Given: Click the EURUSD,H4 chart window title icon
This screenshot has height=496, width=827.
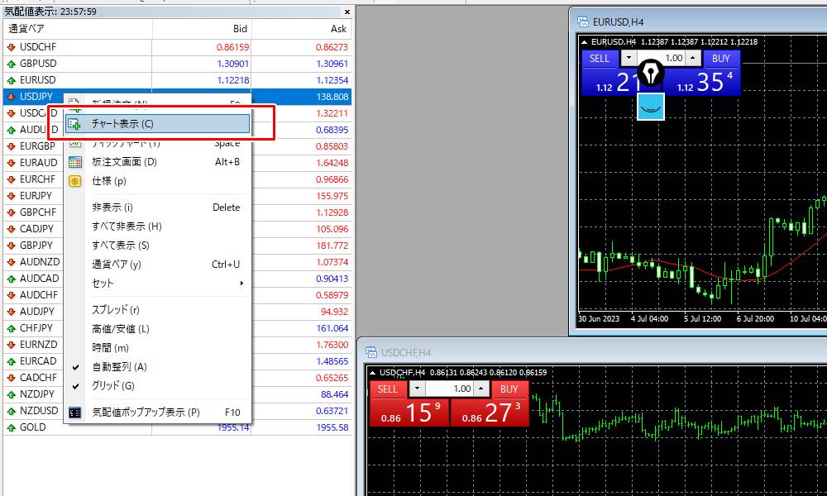Looking at the screenshot, I should (x=582, y=21).
